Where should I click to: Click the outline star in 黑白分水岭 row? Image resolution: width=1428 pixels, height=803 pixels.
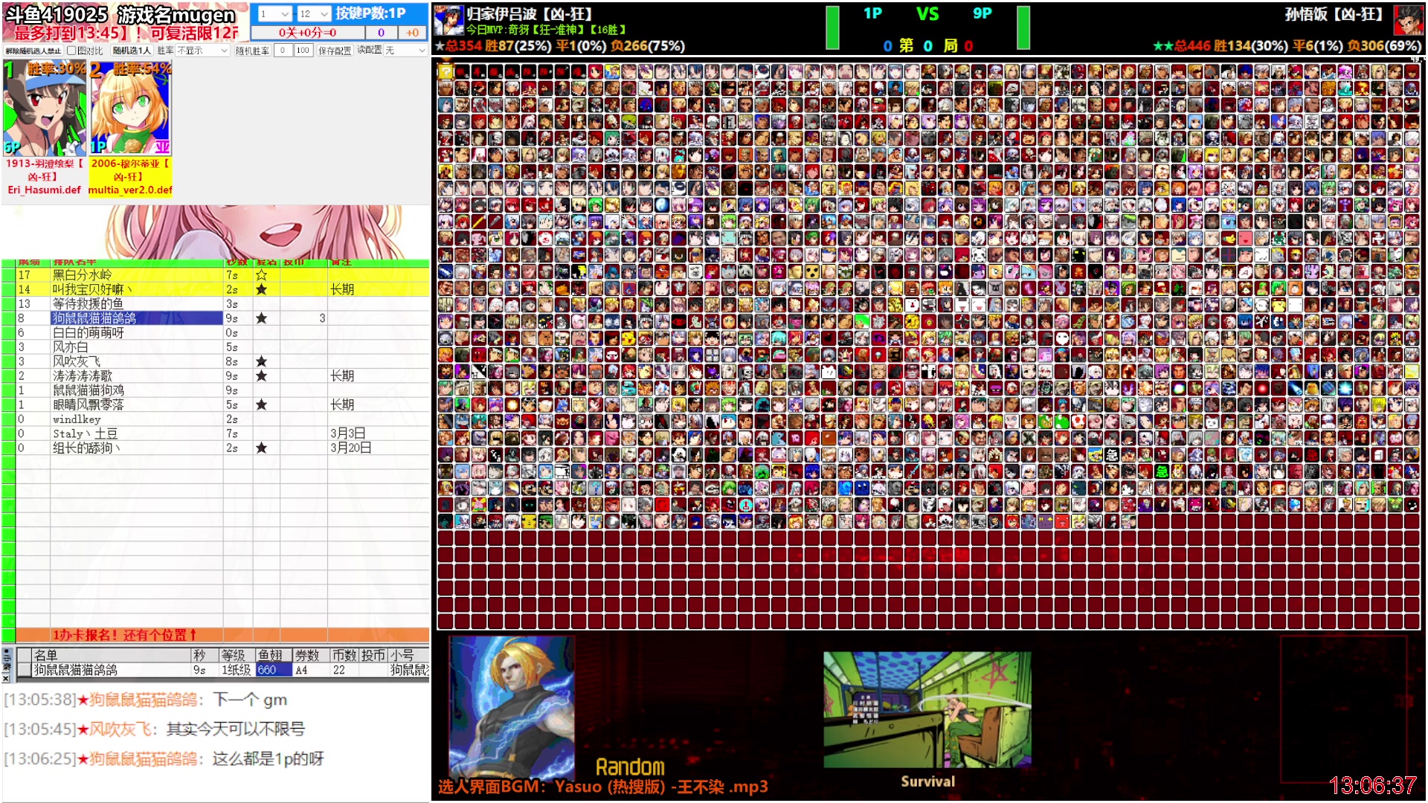click(261, 275)
